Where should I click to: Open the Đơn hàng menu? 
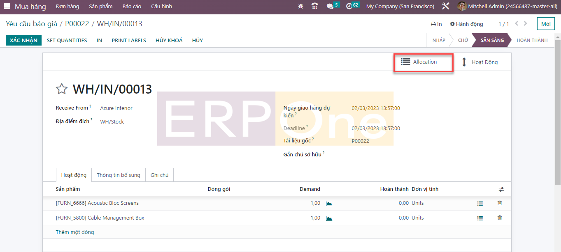tap(67, 7)
